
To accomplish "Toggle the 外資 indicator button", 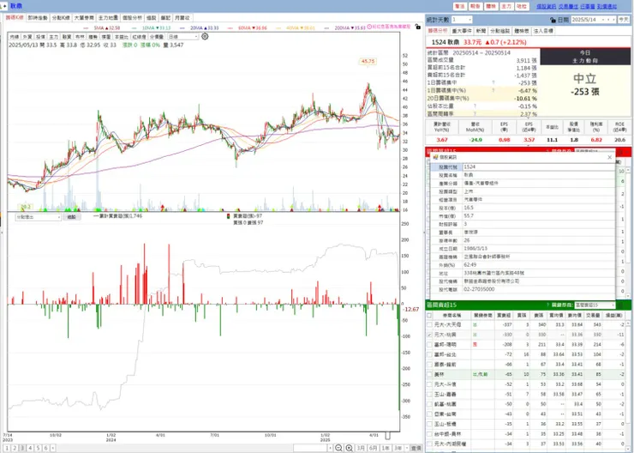I will (27, 37).
